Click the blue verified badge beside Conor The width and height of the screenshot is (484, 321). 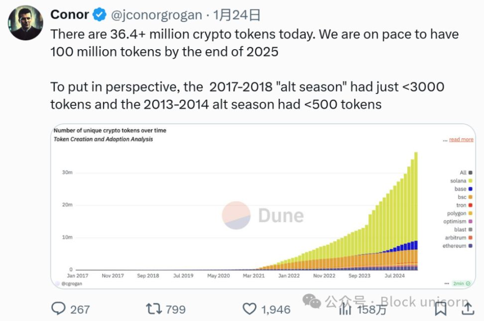pyautogui.click(x=100, y=15)
